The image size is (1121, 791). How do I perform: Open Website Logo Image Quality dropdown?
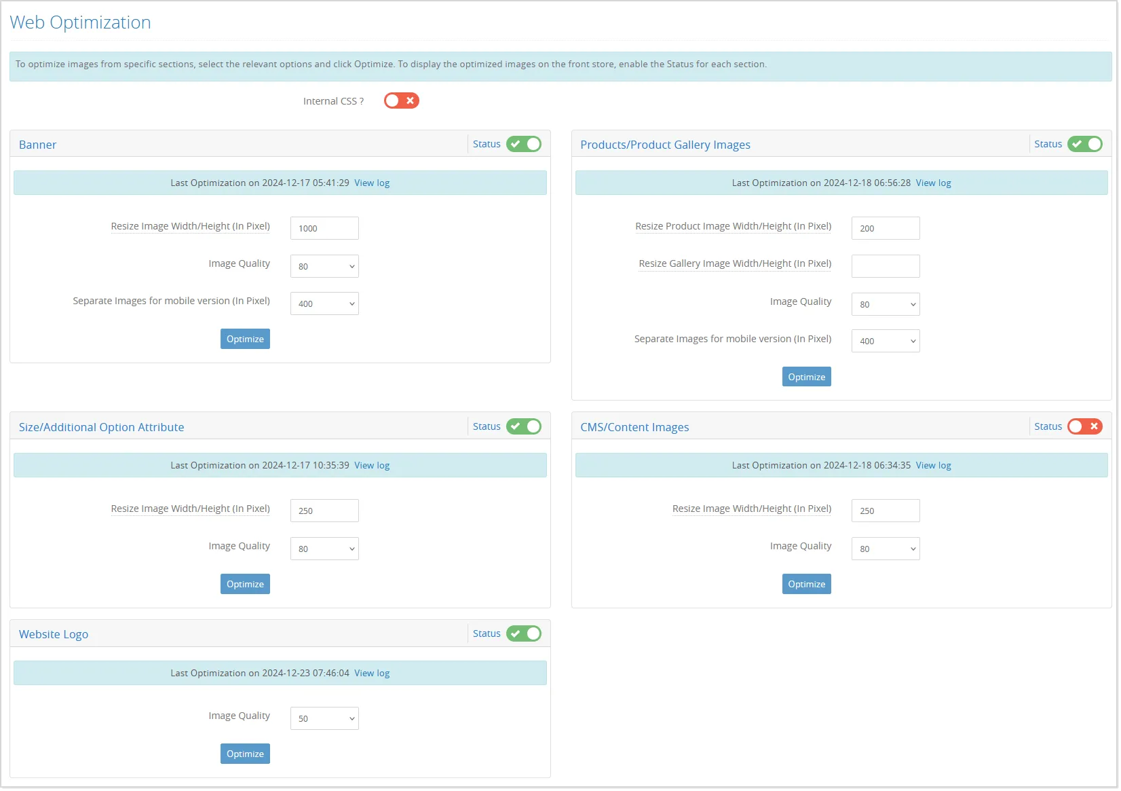[x=324, y=718]
